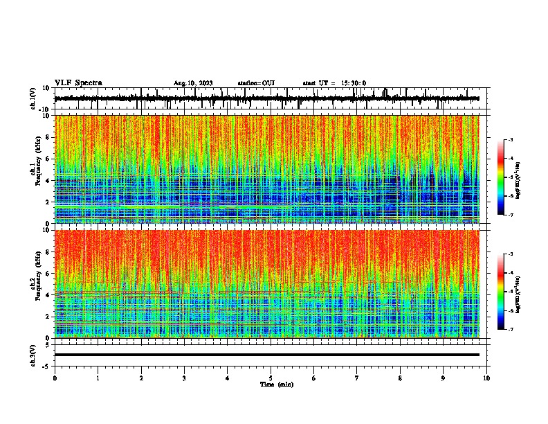Viewport: 548px width, 424px height.
Task: Click the "station=OUI" header label
Action: coord(256,83)
